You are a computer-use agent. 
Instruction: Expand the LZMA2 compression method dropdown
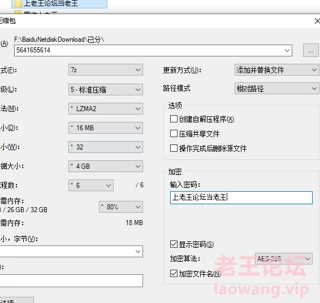[106, 109]
